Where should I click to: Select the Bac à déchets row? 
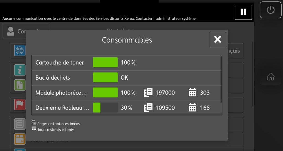tap(126, 78)
